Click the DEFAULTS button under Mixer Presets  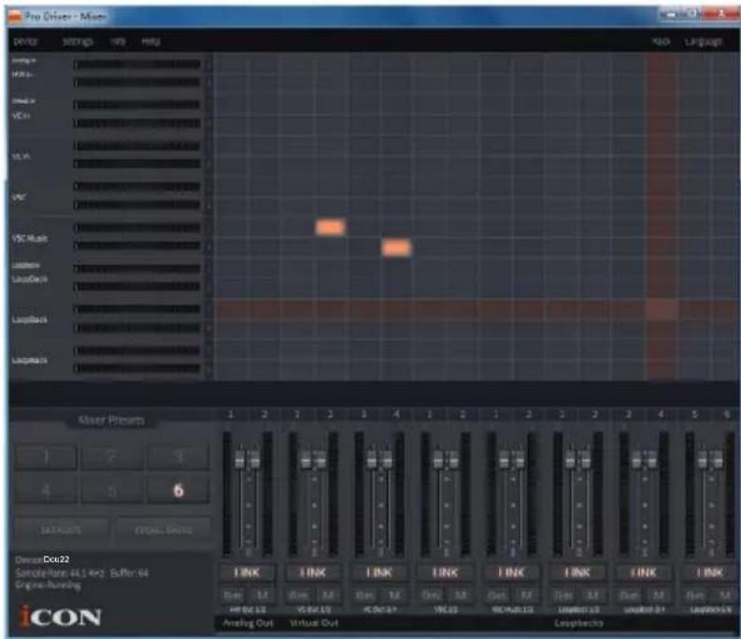pyautogui.click(x=61, y=530)
